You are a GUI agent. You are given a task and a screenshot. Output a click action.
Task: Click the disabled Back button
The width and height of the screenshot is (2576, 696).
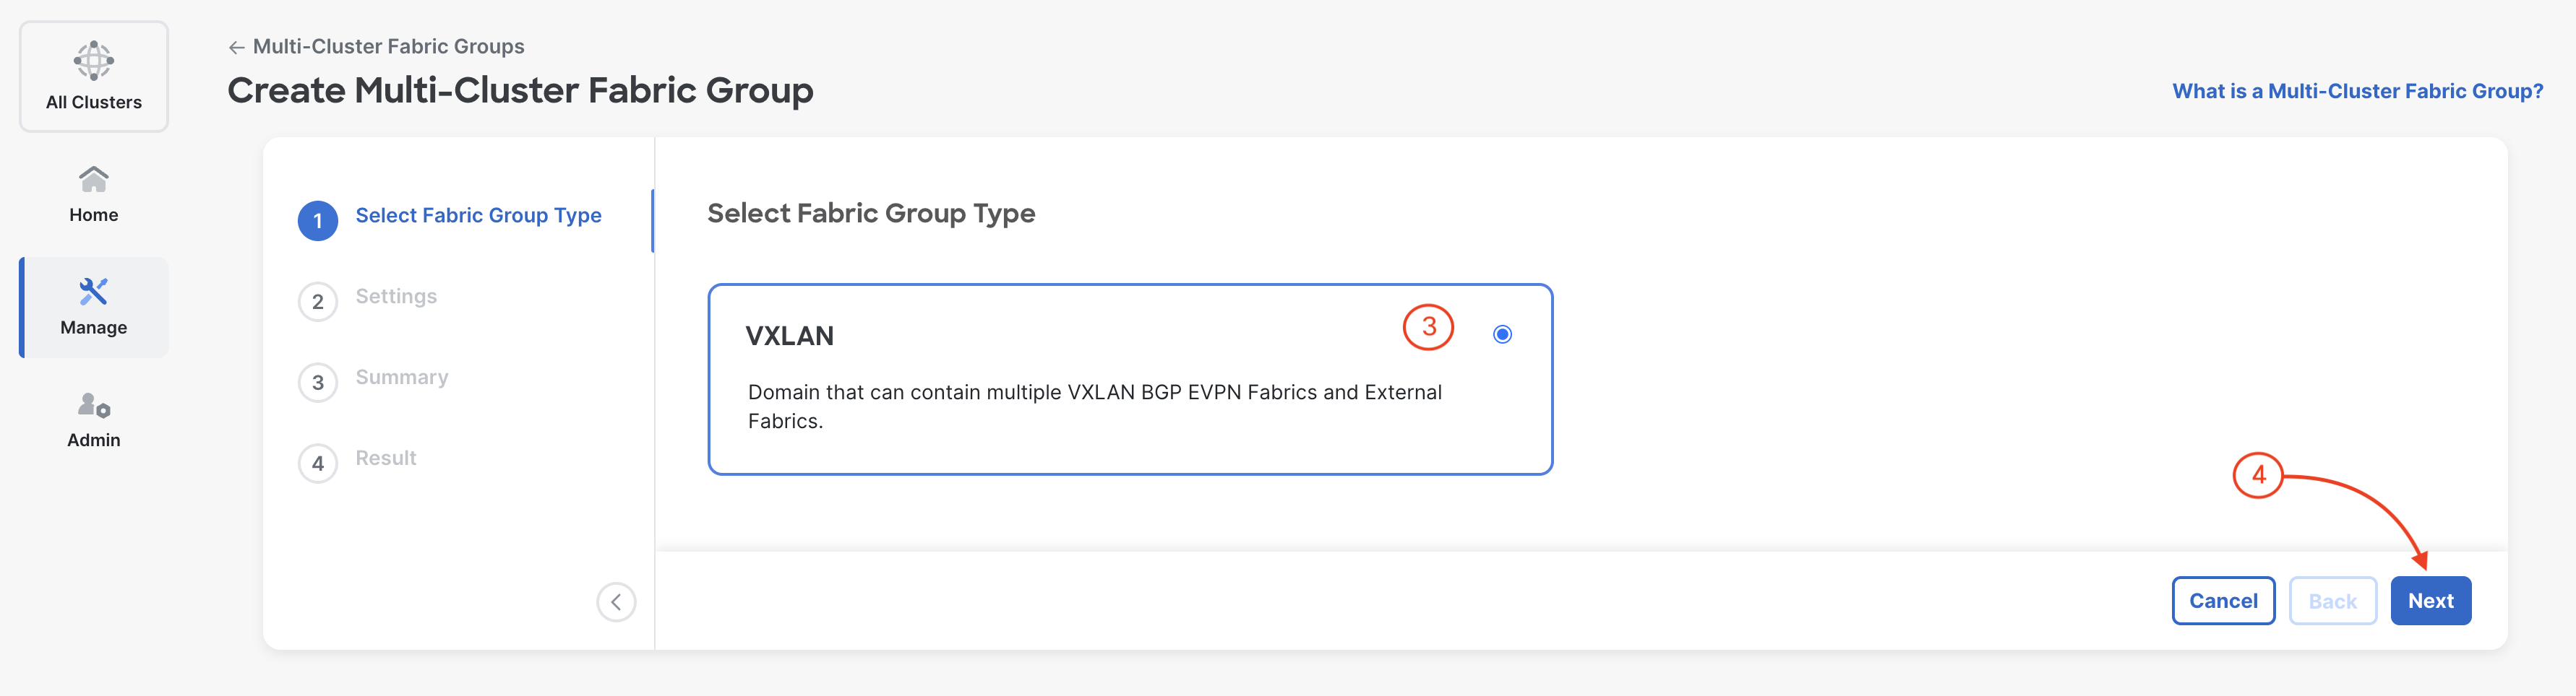point(2332,601)
